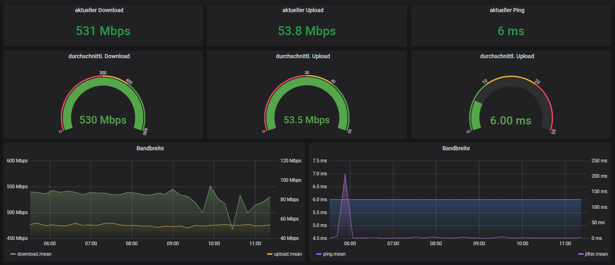Open the blue color swatch of ping.mean
This screenshot has height=265, width=615.
click(x=319, y=254)
